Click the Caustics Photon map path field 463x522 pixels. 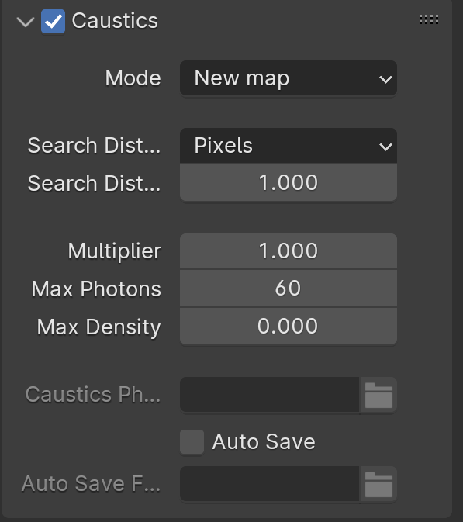click(x=270, y=395)
